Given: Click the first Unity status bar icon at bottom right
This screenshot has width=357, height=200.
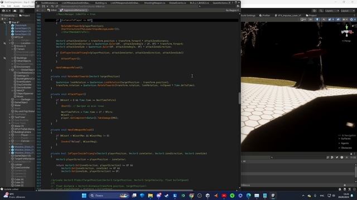Looking at the screenshot, I should pyautogui.click(x=340, y=189).
